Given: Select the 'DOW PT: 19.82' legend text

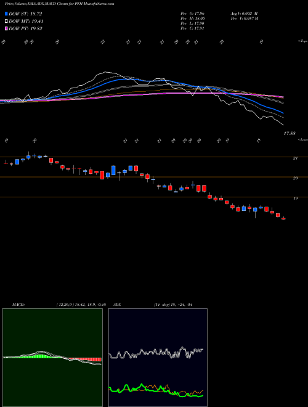Looking at the screenshot, I should click(x=25, y=28).
